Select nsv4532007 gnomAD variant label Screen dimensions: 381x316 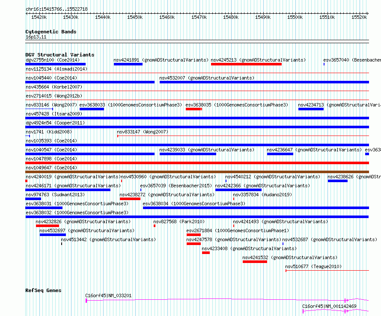coord(207,78)
